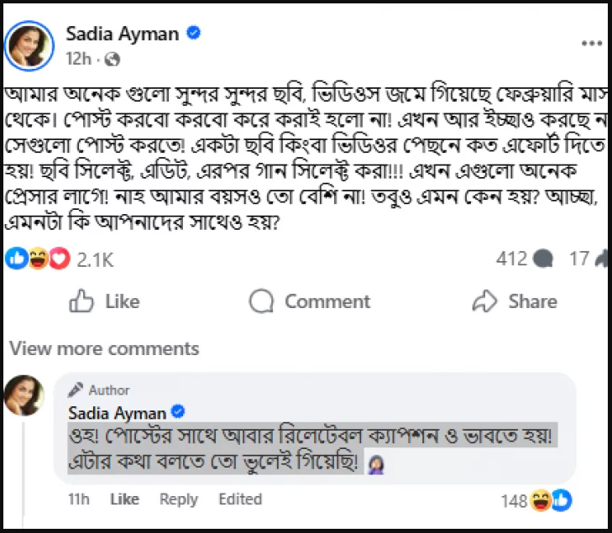Click the commenter's profile picture in comments
612x533 pixels.
point(25,395)
